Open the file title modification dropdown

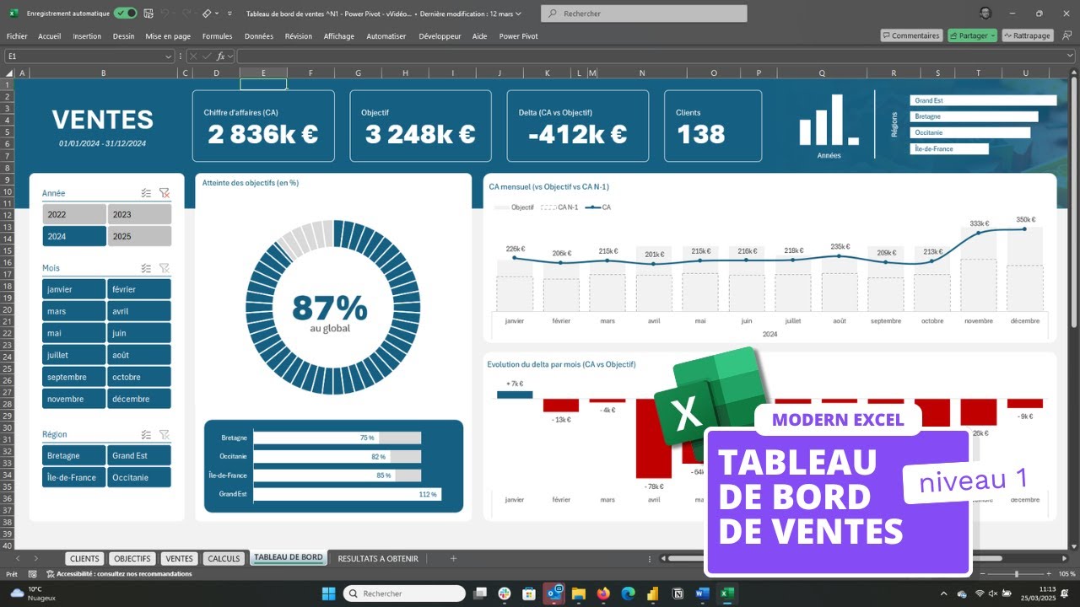pyautogui.click(x=518, y=13)
